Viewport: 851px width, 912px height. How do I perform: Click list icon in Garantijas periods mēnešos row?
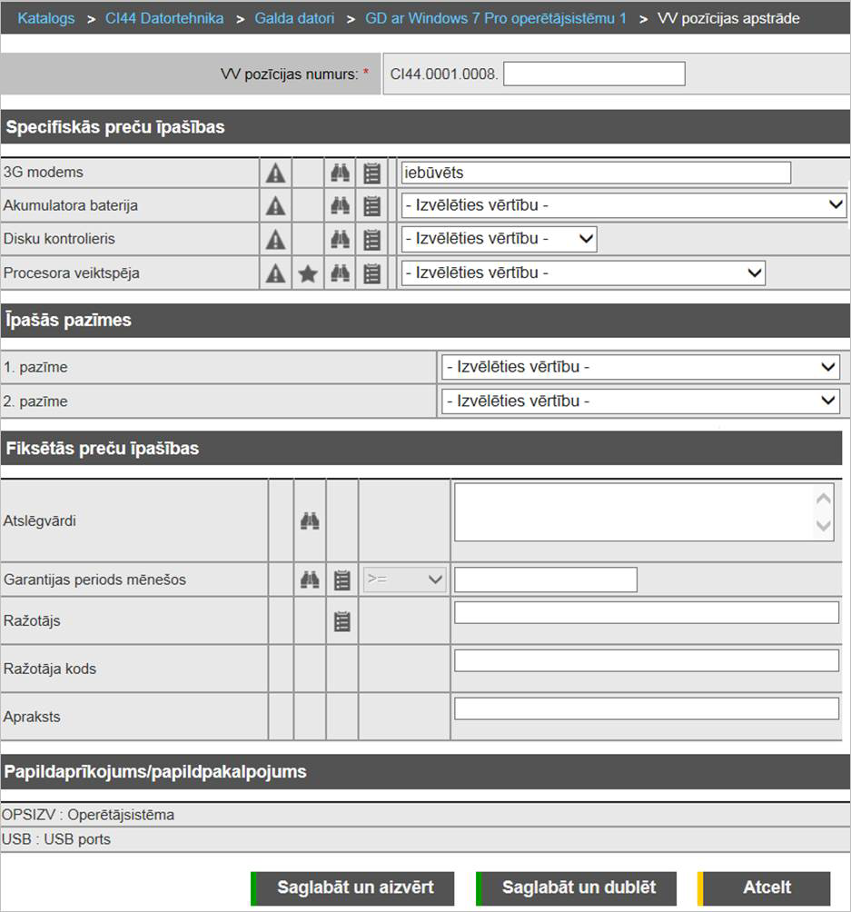pyautogui.click(x=341, y=580)
